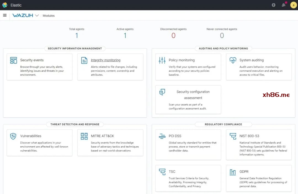The width and height of the screenshot is (298, 194).
Task: Click the Policy monitoring sliders icon
Action: [x=162, y=60]
